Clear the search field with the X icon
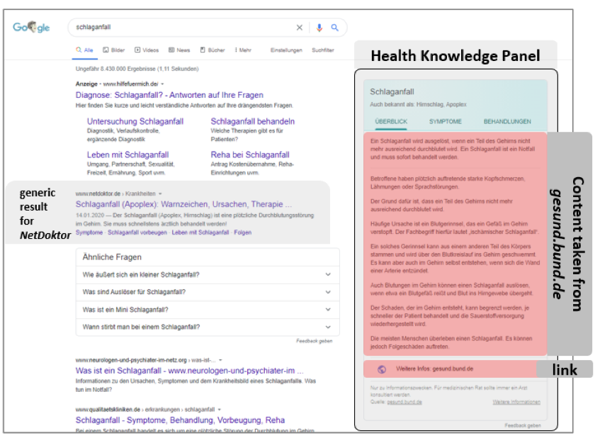The width and height of the screenshot is (600, 438). tap(299, 28)
